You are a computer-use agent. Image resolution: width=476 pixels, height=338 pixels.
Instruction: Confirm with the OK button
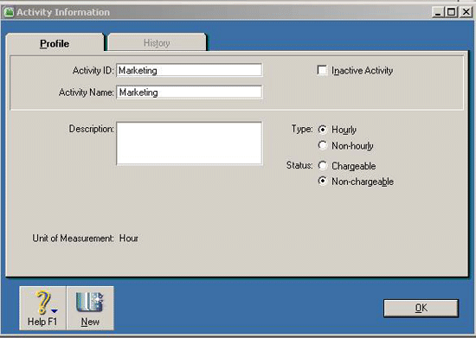coord(421,308)
